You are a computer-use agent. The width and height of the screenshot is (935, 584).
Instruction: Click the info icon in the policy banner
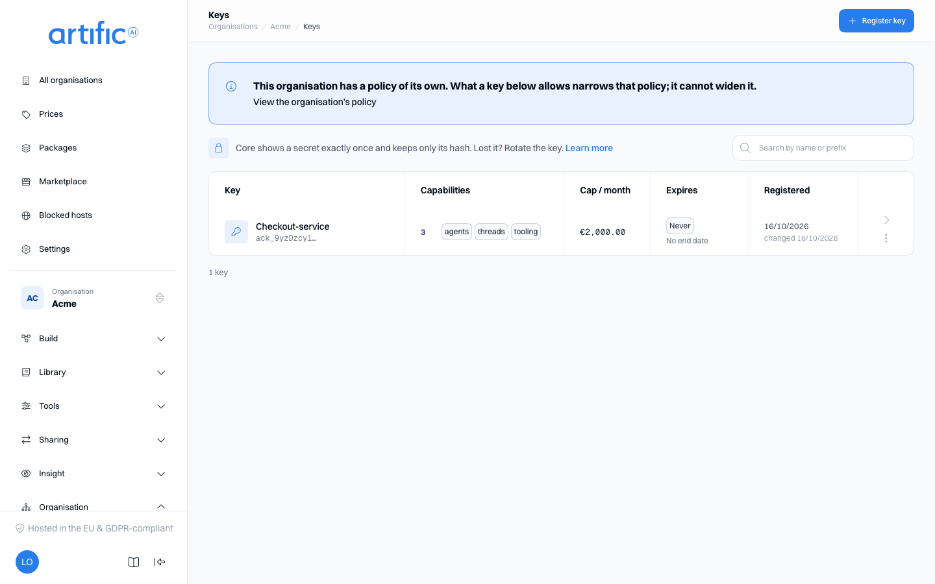tap(231, 86)
